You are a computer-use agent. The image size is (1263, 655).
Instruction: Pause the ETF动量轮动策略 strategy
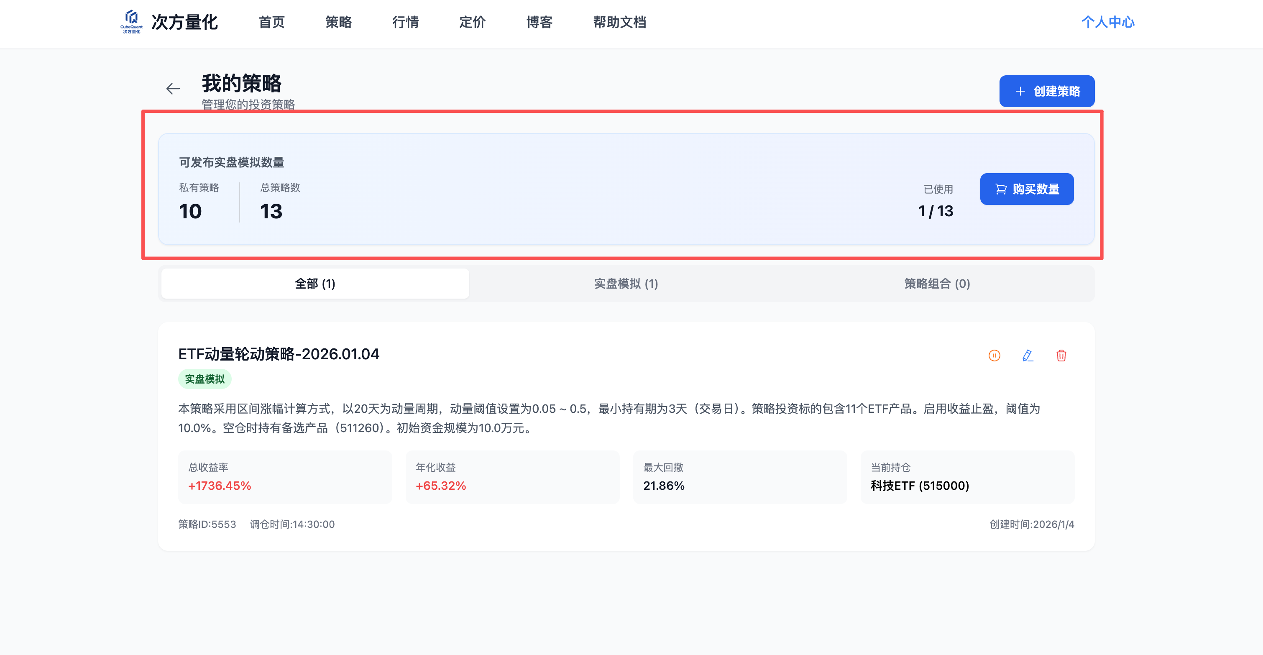click(x=994, y=356)
